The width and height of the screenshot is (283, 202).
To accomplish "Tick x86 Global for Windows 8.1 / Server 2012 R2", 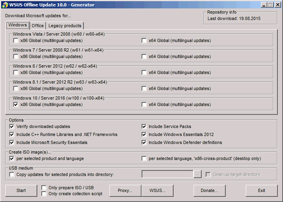I will (16, 88).
